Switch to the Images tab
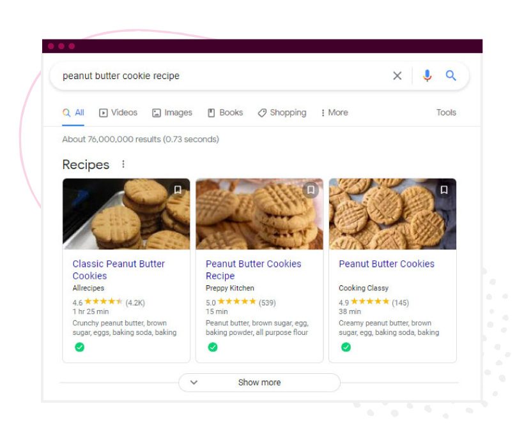The image size is (524, 423). point(172,113)
